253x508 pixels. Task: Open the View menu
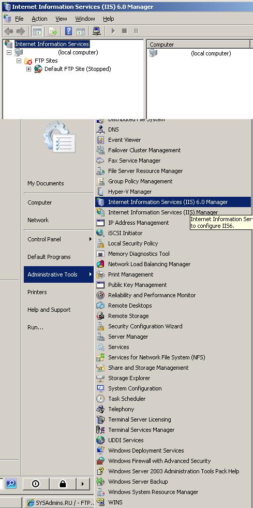click(x=61, y=19)
